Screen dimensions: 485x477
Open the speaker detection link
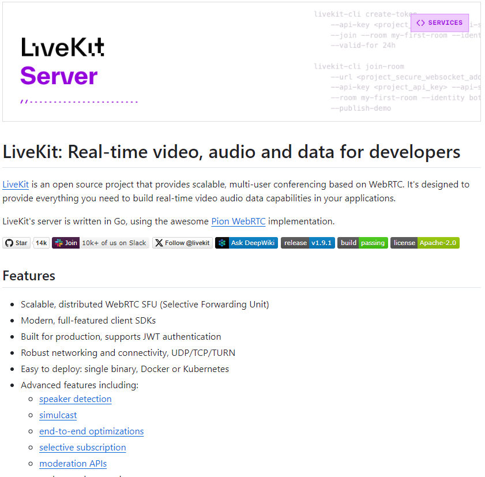tap(75, 399)
